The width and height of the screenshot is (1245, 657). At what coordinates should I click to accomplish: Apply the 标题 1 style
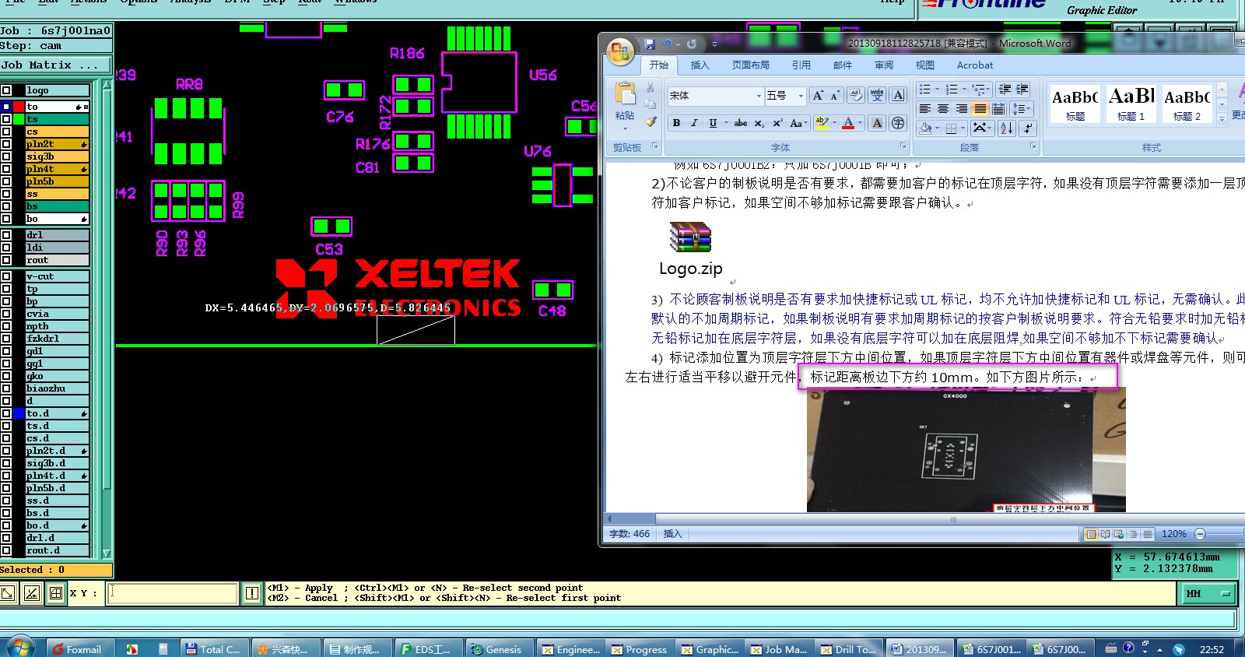[x=1131, y=104]
